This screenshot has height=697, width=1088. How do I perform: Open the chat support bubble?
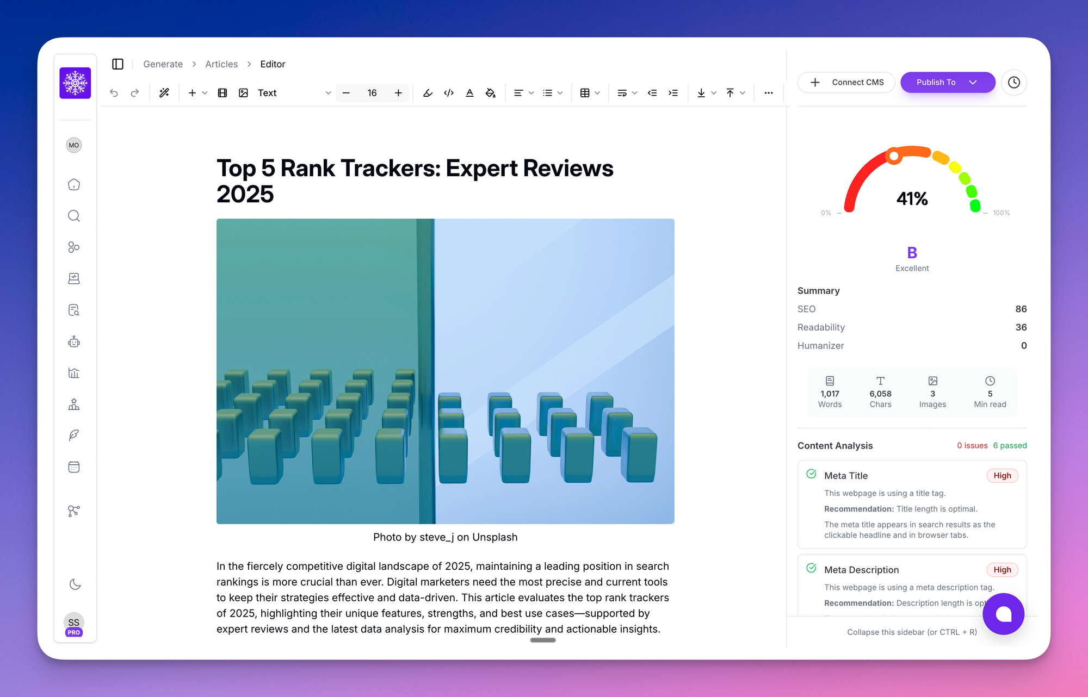coord(1003,614)
